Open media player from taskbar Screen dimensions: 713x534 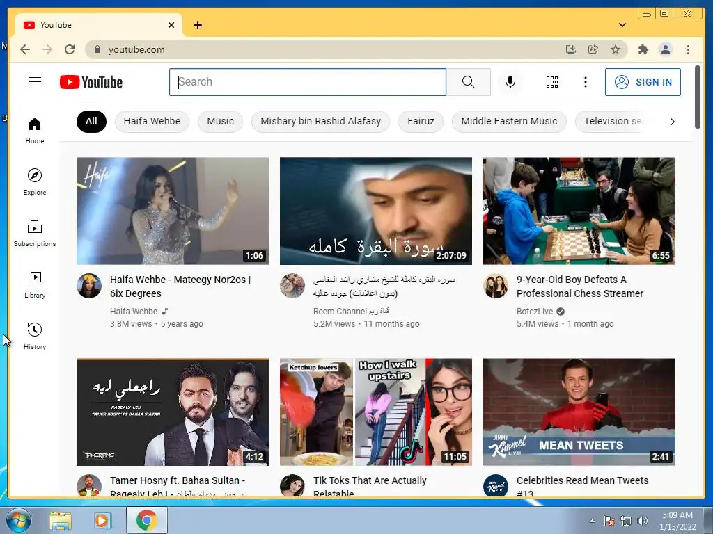point(102,520)
